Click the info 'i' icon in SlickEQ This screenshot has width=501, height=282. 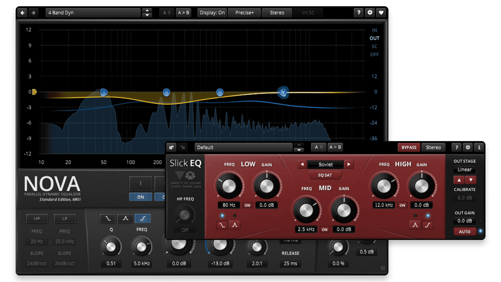click(x=479, y=147)
